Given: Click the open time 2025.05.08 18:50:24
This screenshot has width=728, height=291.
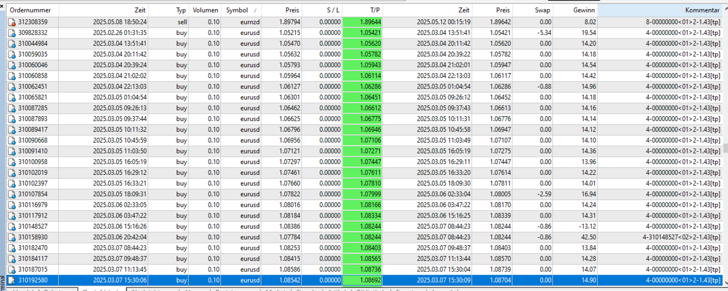Looking at the screenshot, I should point(120,22).
